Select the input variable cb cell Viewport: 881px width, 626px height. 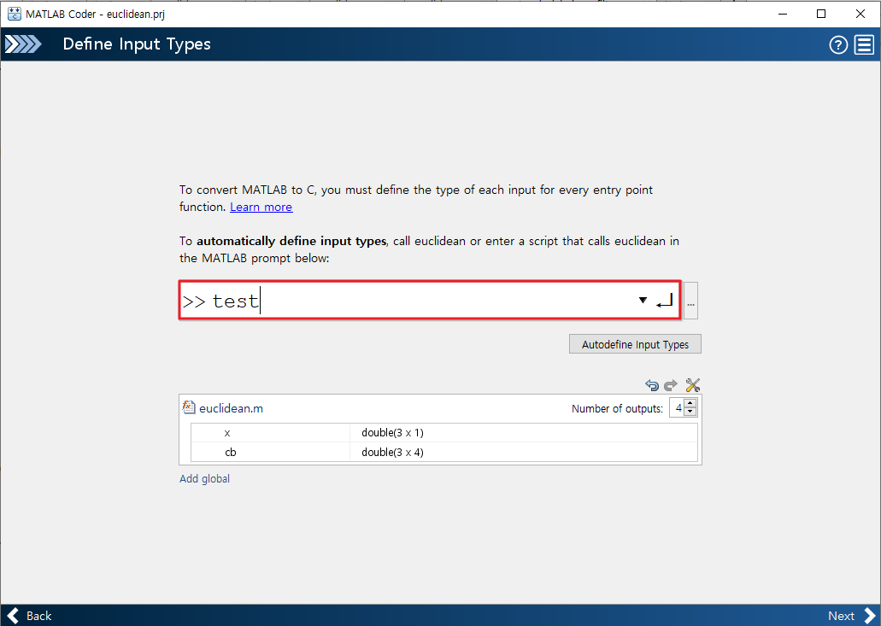coord(270,452)
